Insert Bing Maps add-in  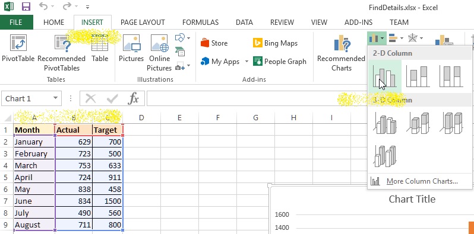276,43
